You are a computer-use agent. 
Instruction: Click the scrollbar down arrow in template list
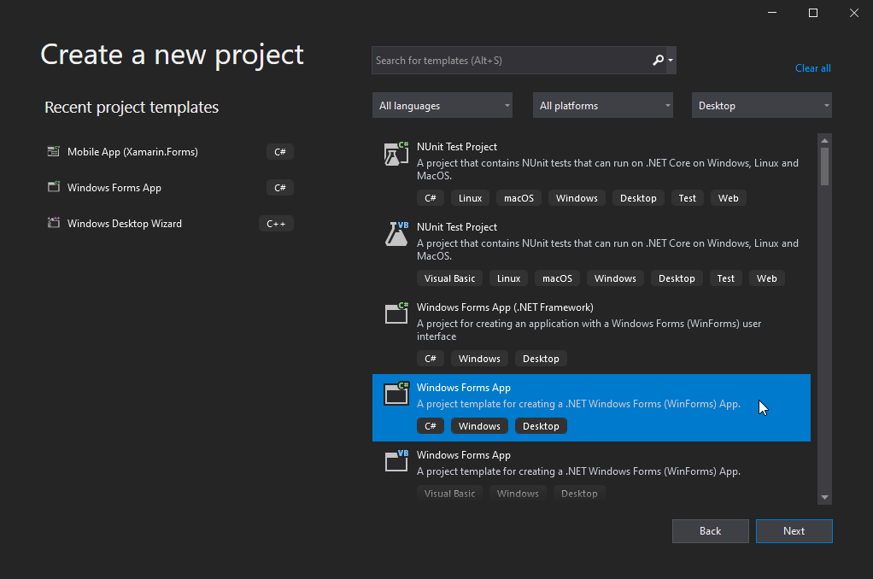[x=824, y=497]
